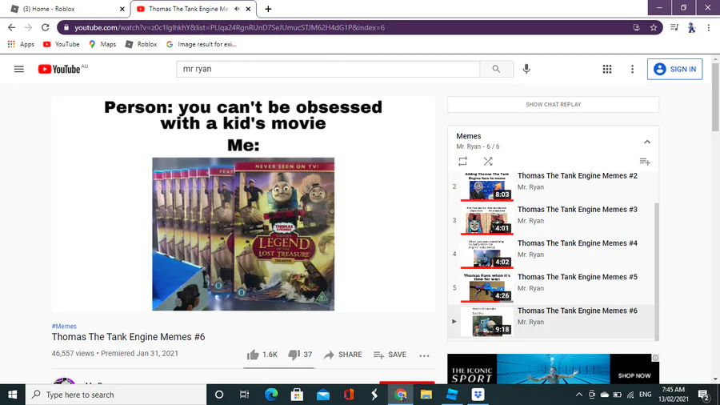720x405 pixels.
Task: Open the 'Image result for exi...' bookmark
Action: (x=202, y=44)
